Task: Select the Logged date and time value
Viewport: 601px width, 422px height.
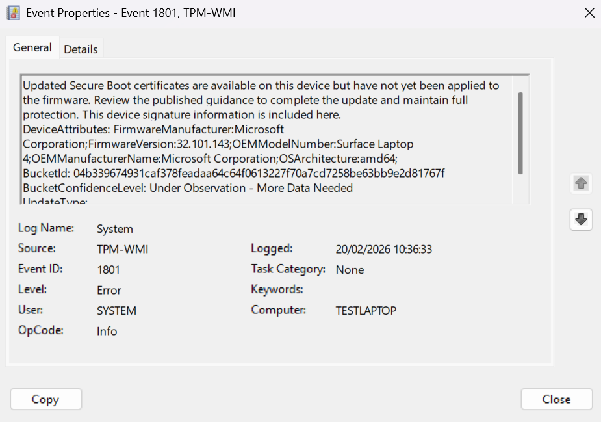Action: point(383,249)
